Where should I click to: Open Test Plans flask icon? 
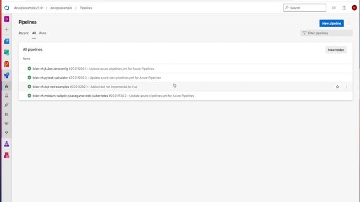click(x=7, y=144)
